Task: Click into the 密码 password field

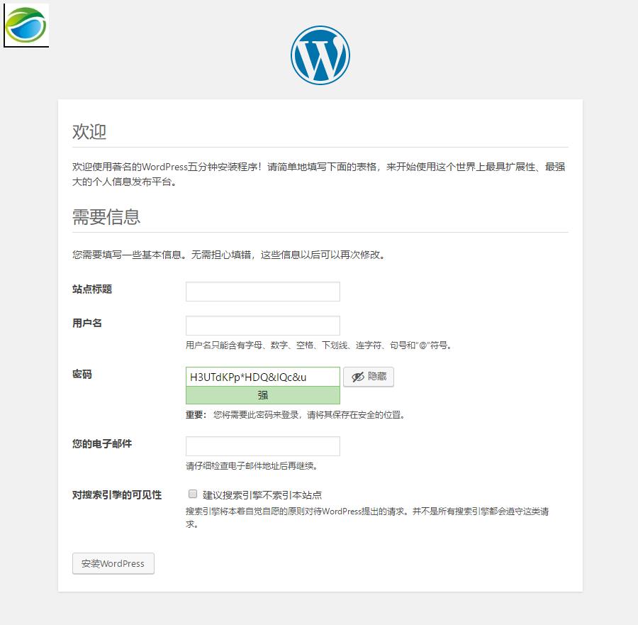Action: pyautogui.click(x=263, y=377)
